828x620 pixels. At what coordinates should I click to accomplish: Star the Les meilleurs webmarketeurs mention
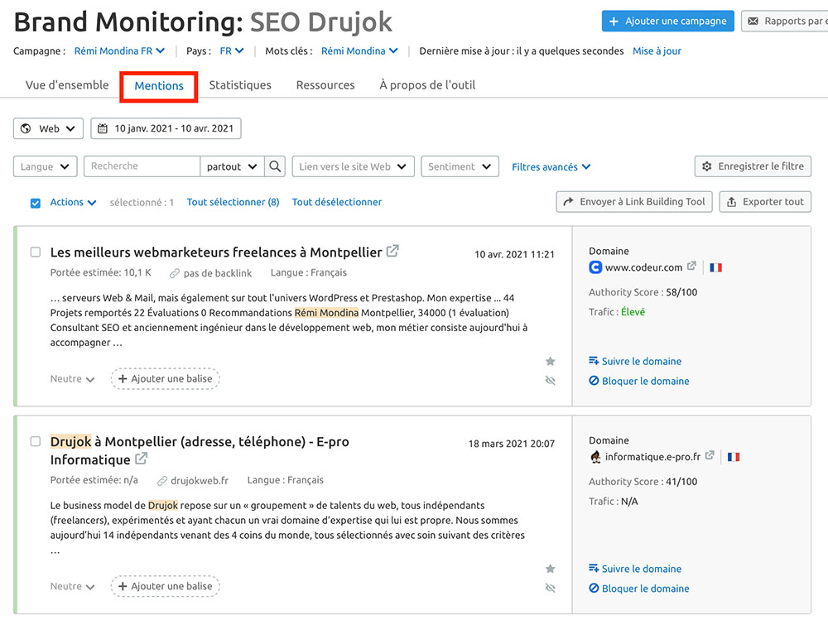(x=551, y=361)
